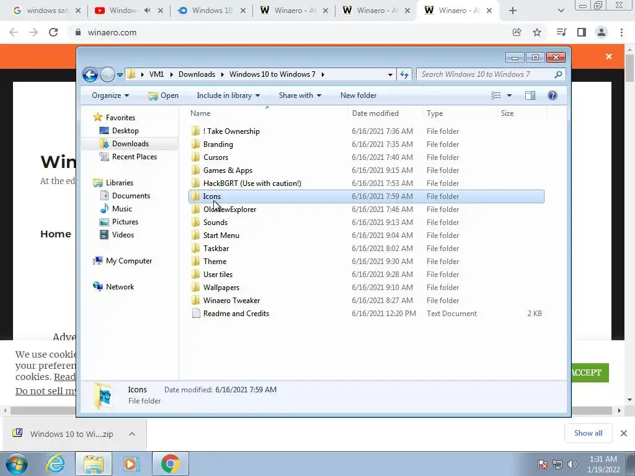Switch to the Windows 10 browser tab
The image size is (635, 476).
[x=212, y=11]
